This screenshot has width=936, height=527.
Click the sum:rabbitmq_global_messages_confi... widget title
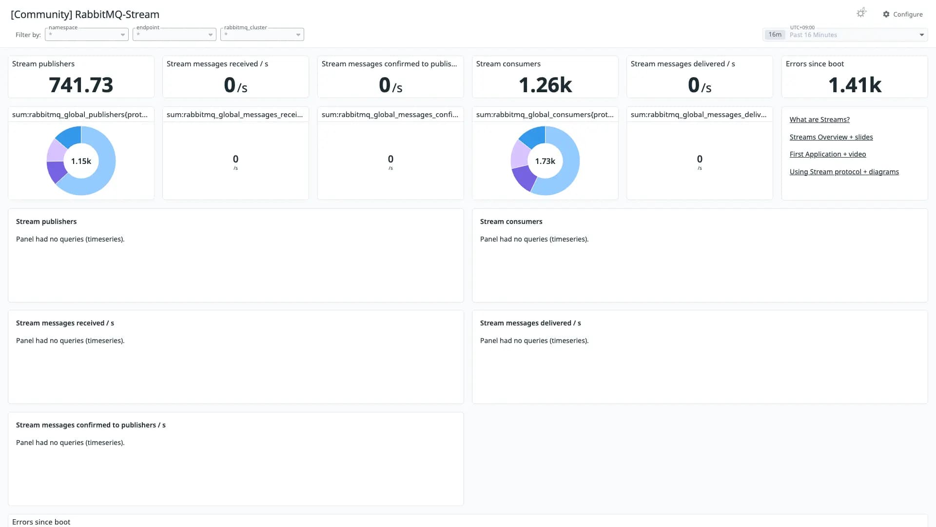390,115
